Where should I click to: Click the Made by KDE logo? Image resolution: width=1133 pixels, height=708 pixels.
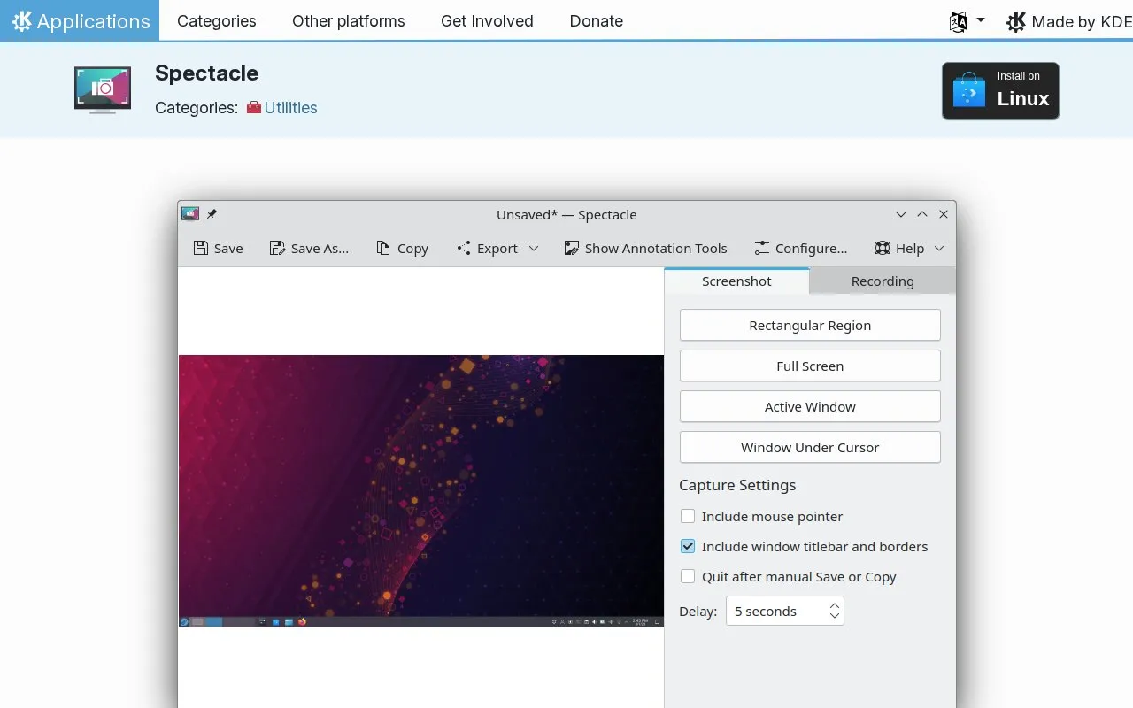(1016, 22)
